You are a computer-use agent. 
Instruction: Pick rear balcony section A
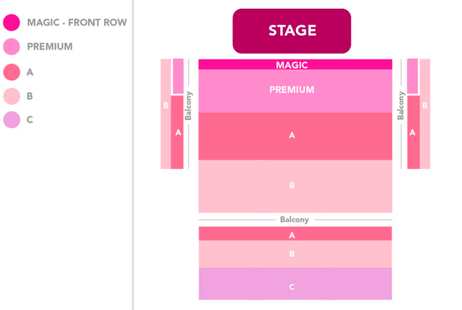tap(295, 234)
